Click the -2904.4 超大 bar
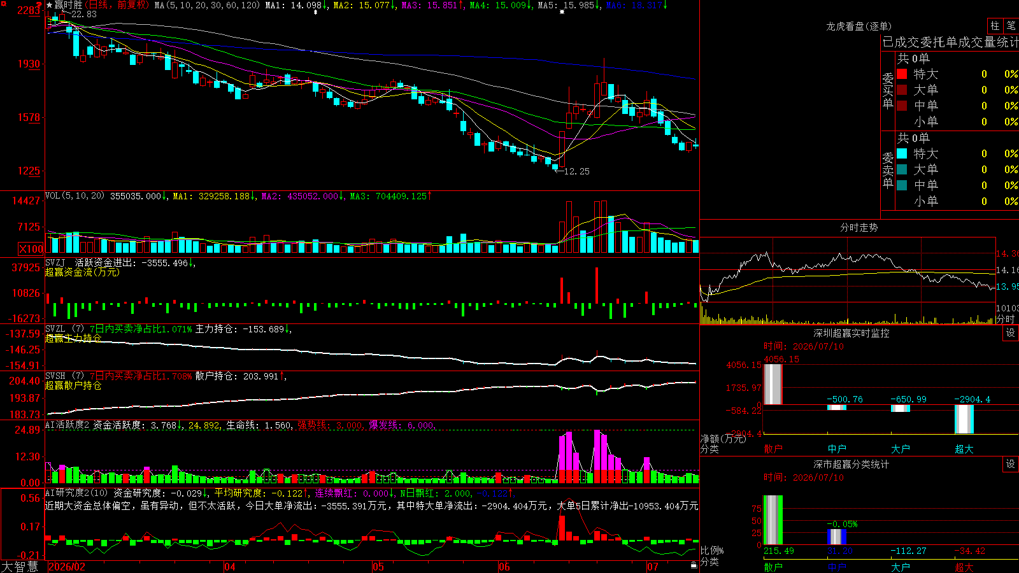Screen dimensions: 1019x573 tap(964, 420)
